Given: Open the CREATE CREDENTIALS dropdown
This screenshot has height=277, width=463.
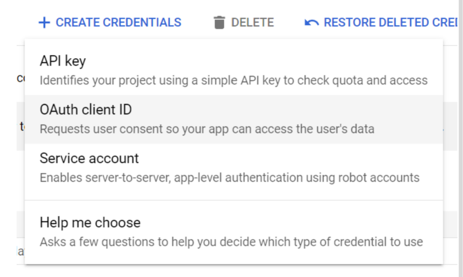Looking at the screenshot, I should pos(110,23).
